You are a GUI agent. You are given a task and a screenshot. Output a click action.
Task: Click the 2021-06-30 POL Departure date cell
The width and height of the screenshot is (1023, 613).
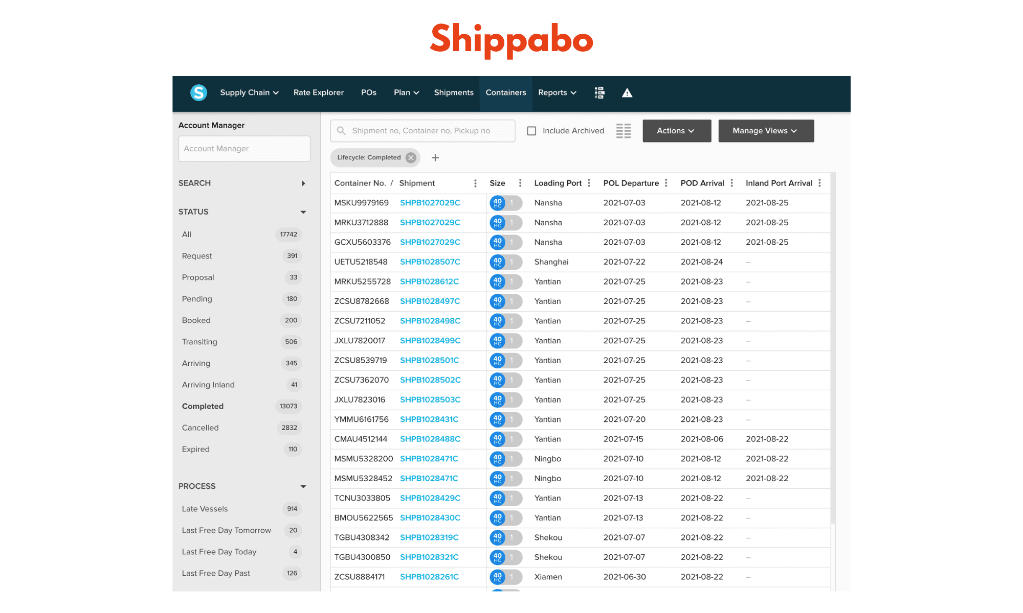[625, 577]
